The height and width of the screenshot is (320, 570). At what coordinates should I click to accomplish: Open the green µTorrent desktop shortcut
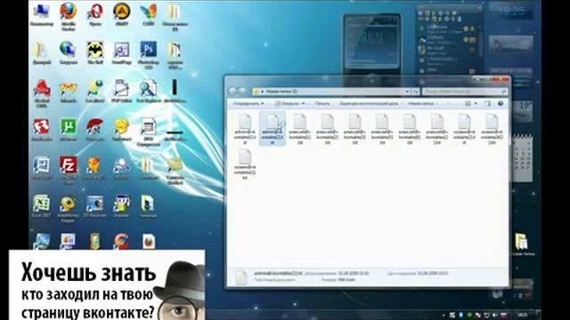click(69, 130)
